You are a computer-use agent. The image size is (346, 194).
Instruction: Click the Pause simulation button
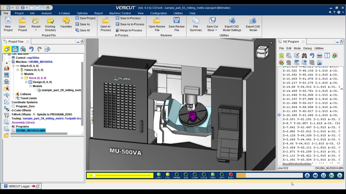click(323, 175)
